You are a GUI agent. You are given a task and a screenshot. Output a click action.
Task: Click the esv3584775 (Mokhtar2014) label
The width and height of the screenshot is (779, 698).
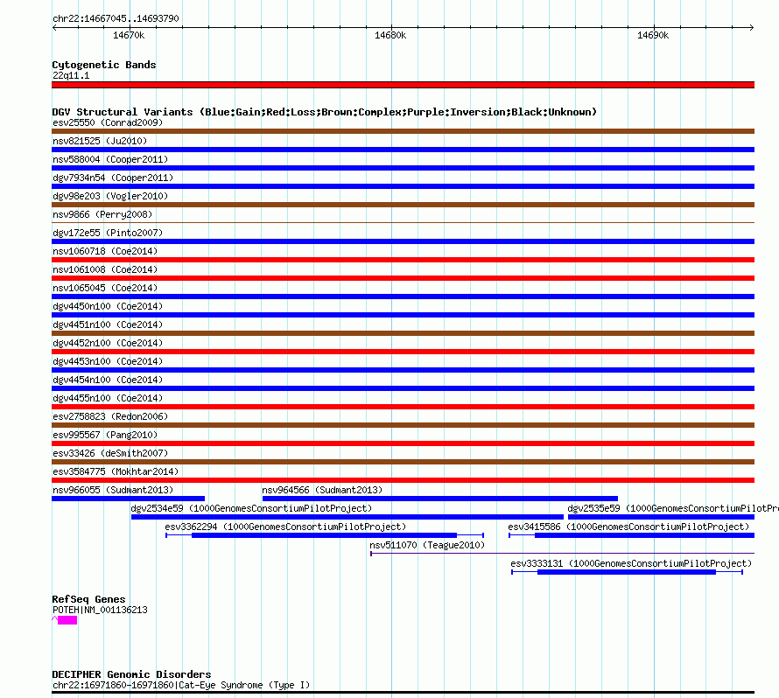116,471
